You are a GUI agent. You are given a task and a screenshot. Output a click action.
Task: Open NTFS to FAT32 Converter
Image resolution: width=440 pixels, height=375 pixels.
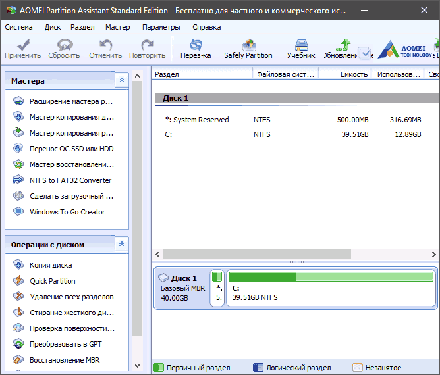[63, 180]
